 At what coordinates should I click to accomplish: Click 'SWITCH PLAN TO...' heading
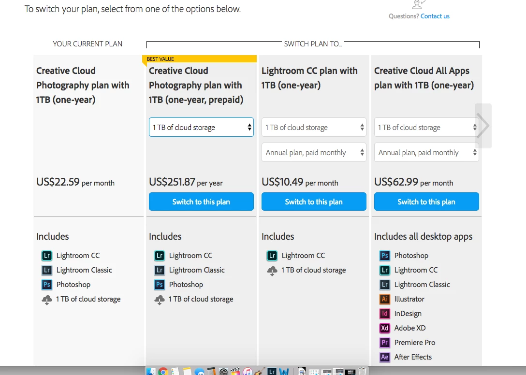coord(313,44)
